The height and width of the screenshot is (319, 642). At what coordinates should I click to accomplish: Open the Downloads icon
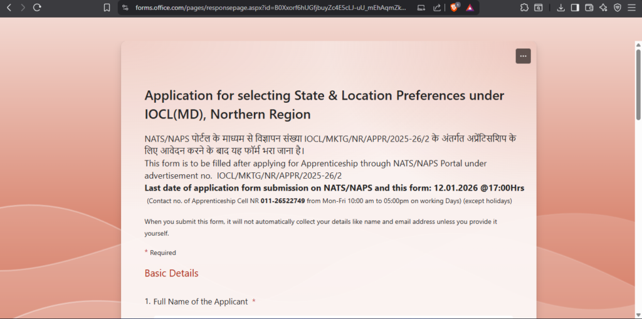(x=561, y=8)
